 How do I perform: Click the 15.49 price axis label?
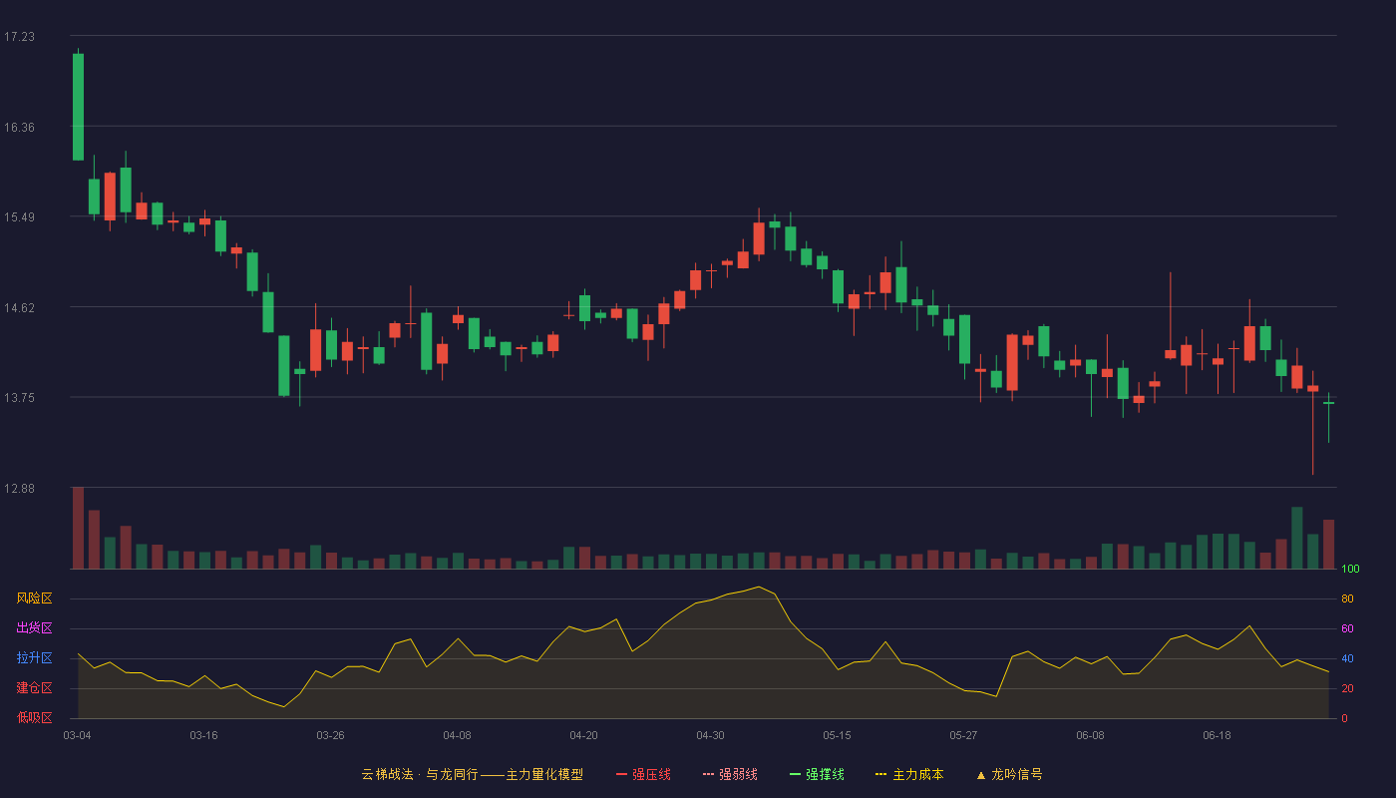(19, 217)
